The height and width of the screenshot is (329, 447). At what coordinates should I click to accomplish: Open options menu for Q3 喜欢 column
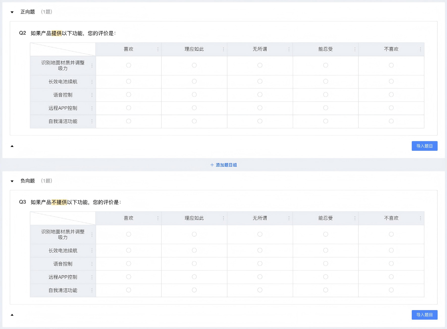point(158,218)
